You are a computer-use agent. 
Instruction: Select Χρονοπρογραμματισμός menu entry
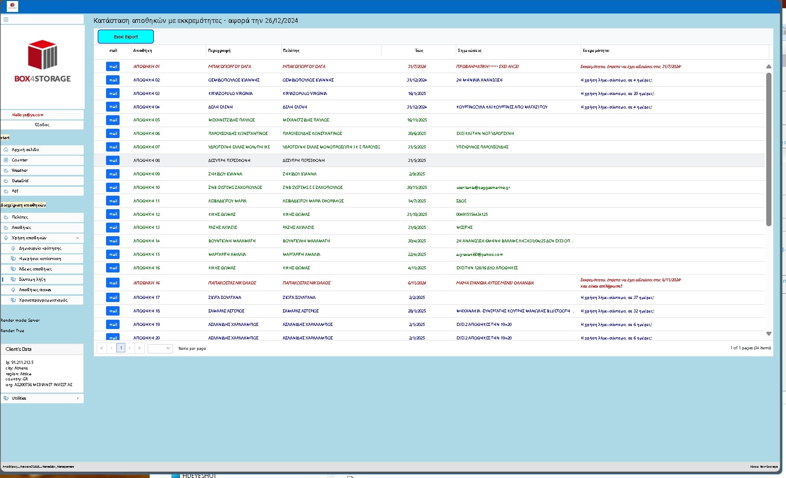(x=43, y=300)
